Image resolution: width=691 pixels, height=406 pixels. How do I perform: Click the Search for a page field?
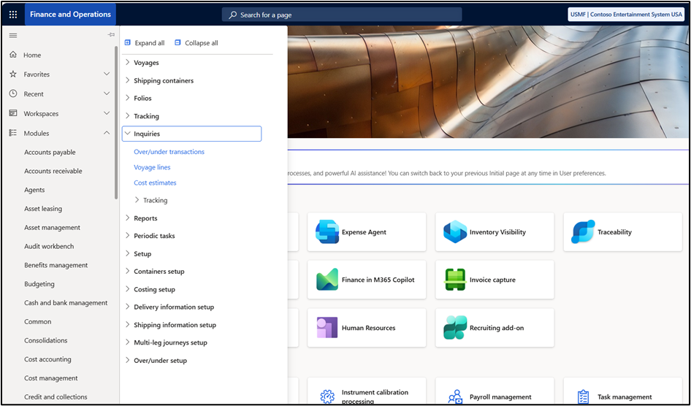[x=342, y=15]
